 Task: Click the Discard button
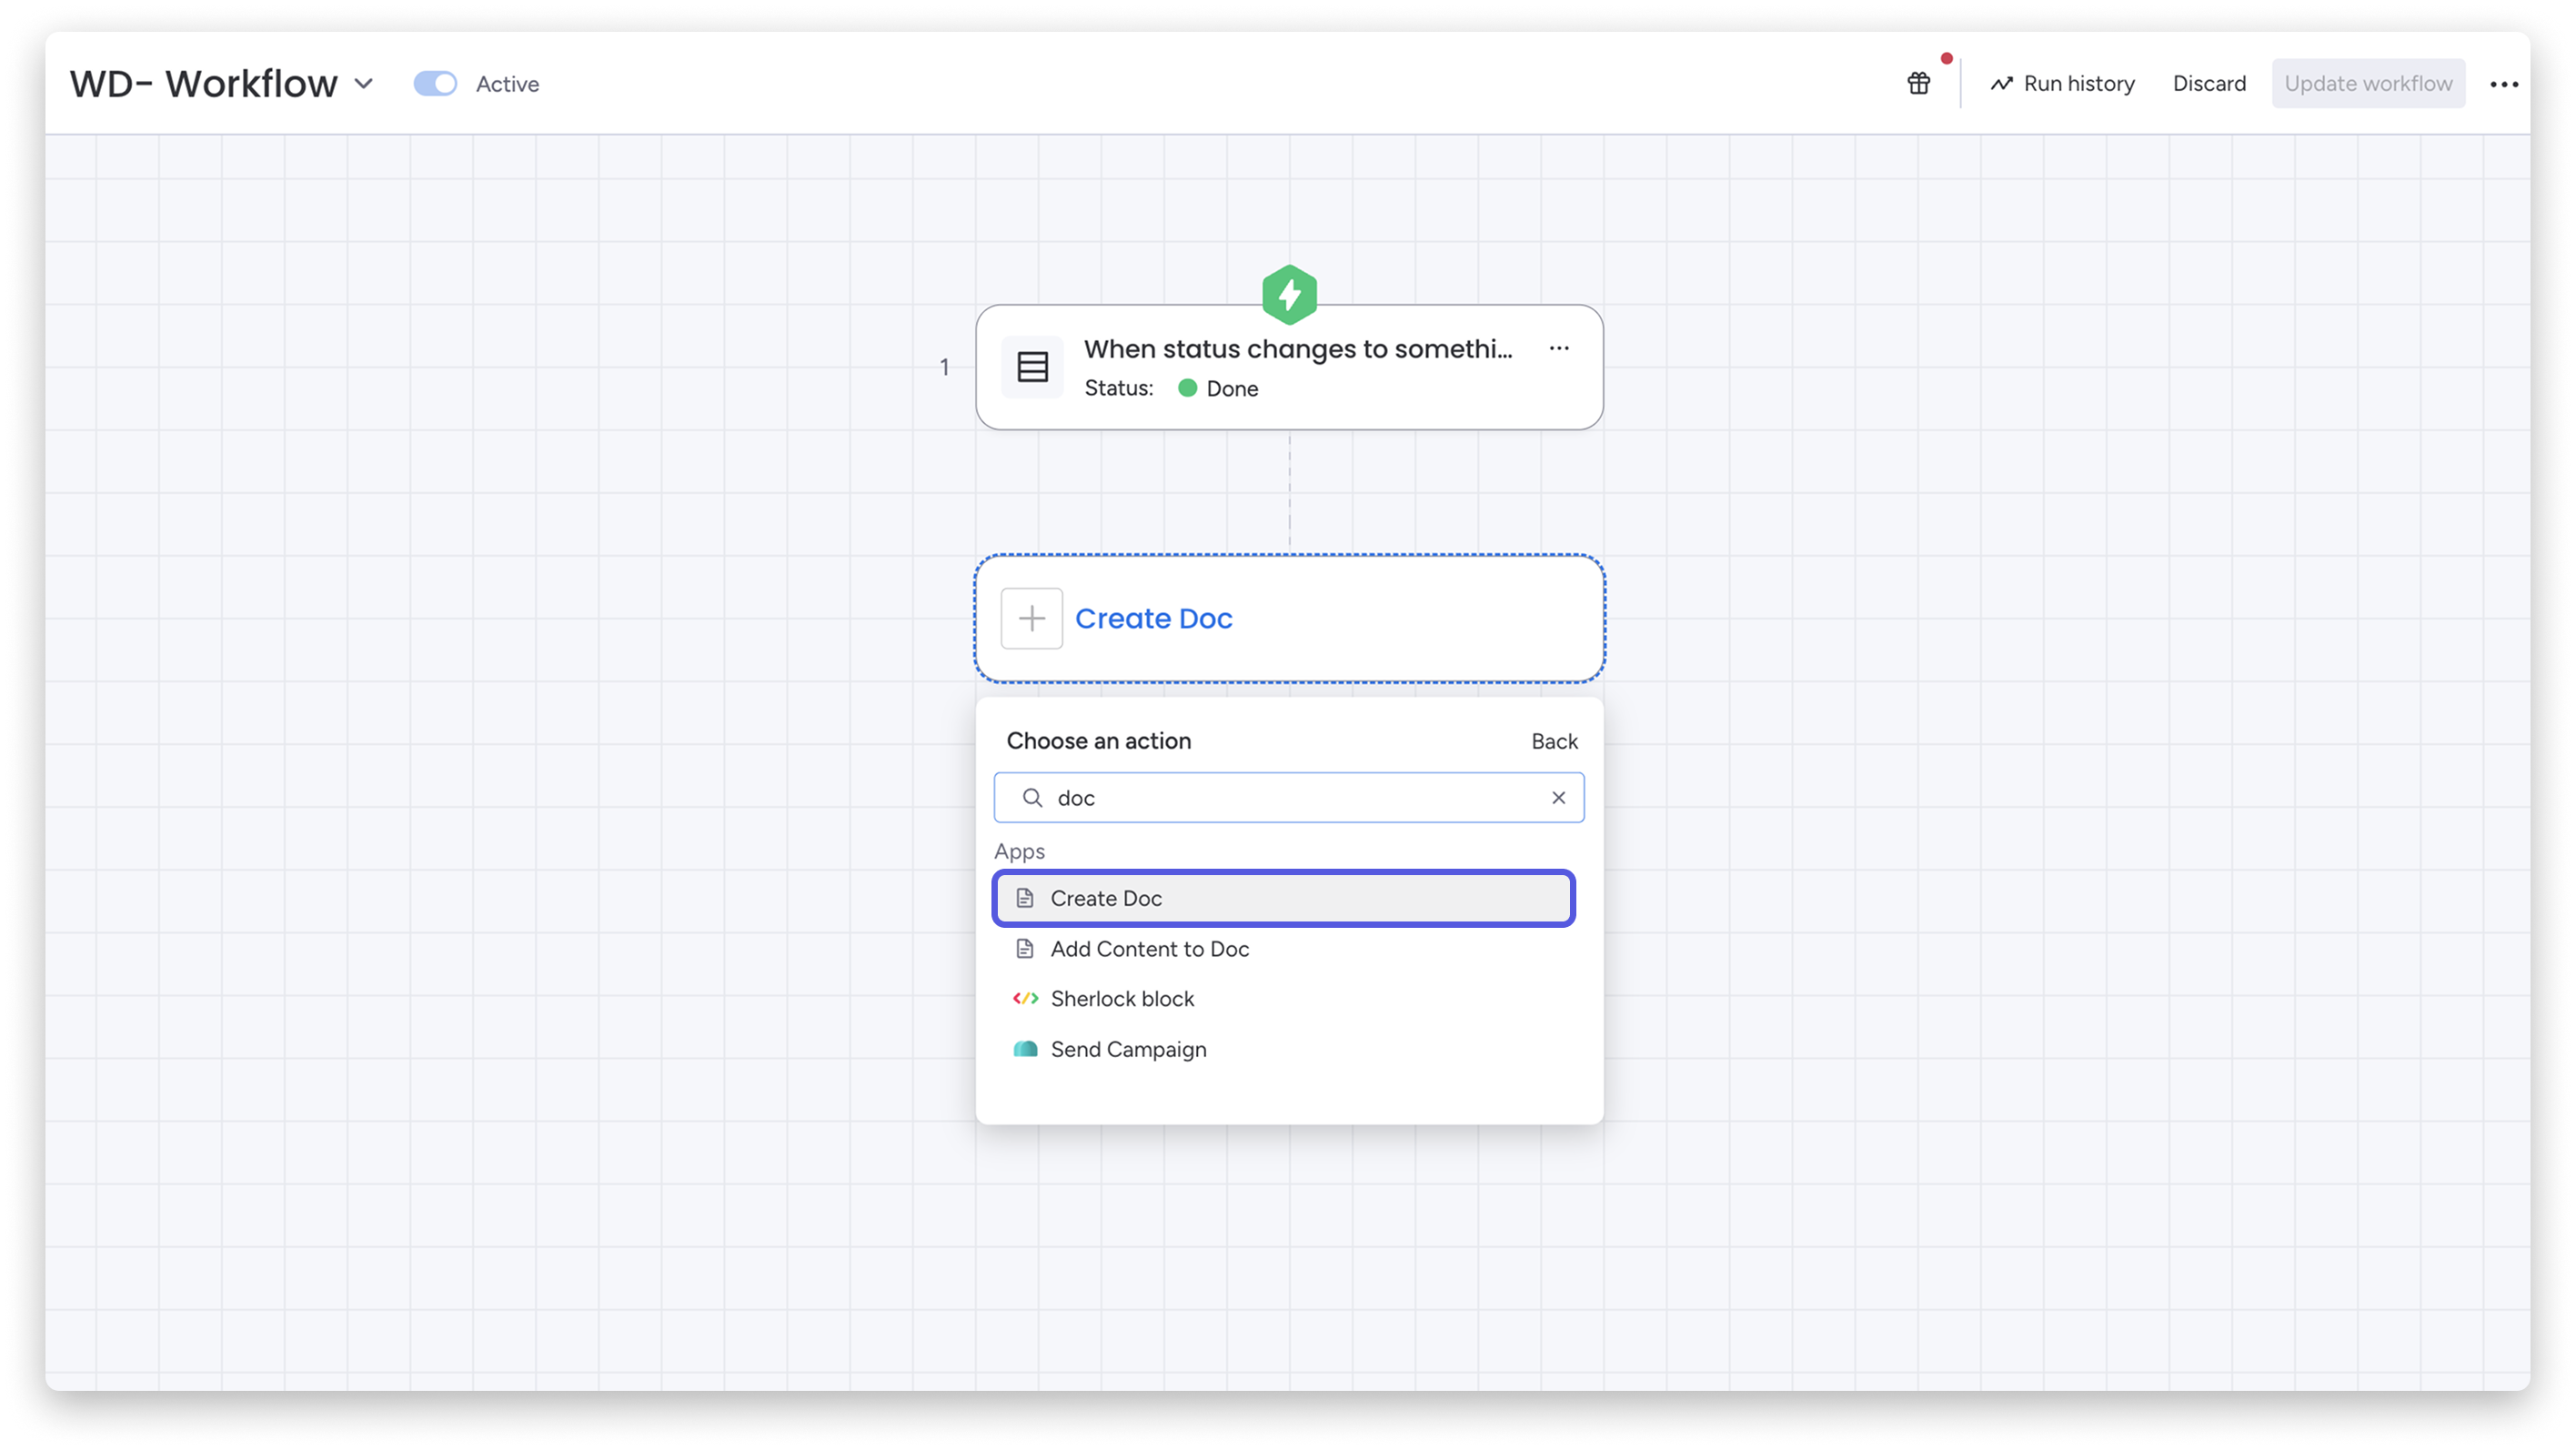pos(2208,83)
